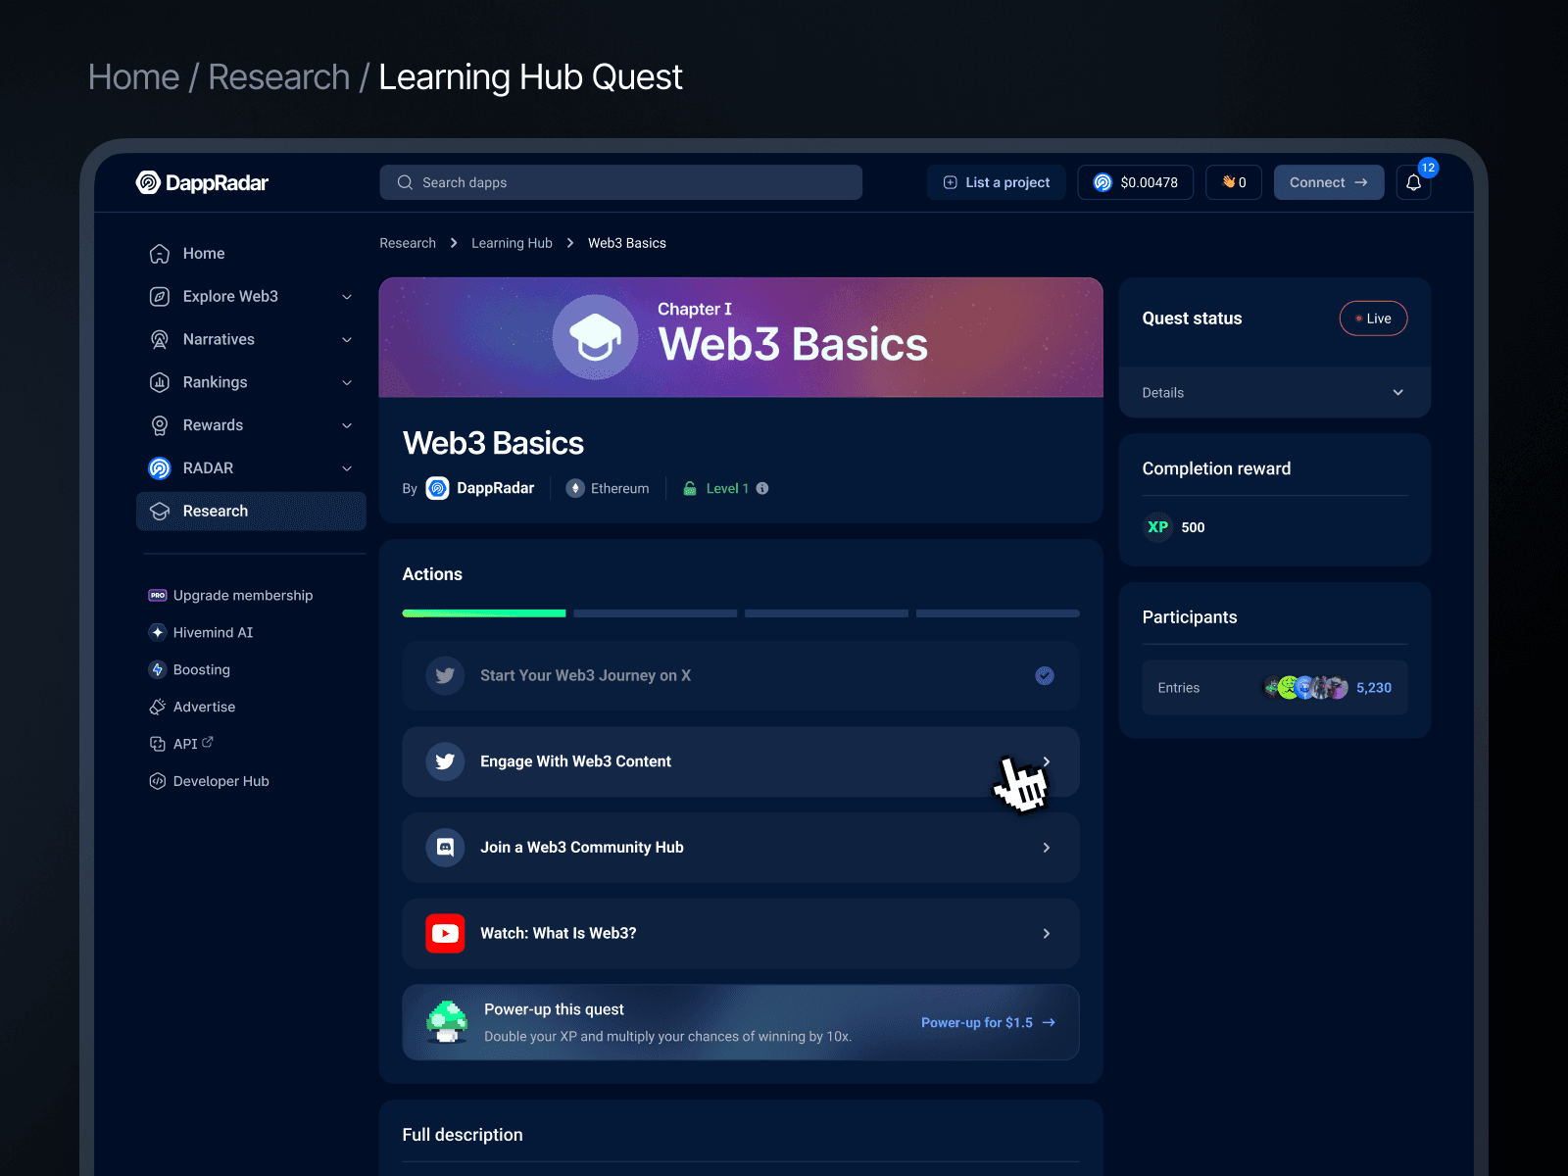1568x1176 pixels.
Task: Click the Developer Hub code icon
Action: 158,781
